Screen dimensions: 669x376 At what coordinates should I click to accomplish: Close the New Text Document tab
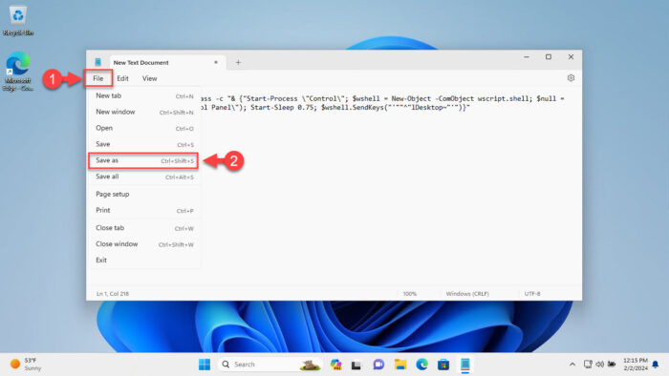216,62
